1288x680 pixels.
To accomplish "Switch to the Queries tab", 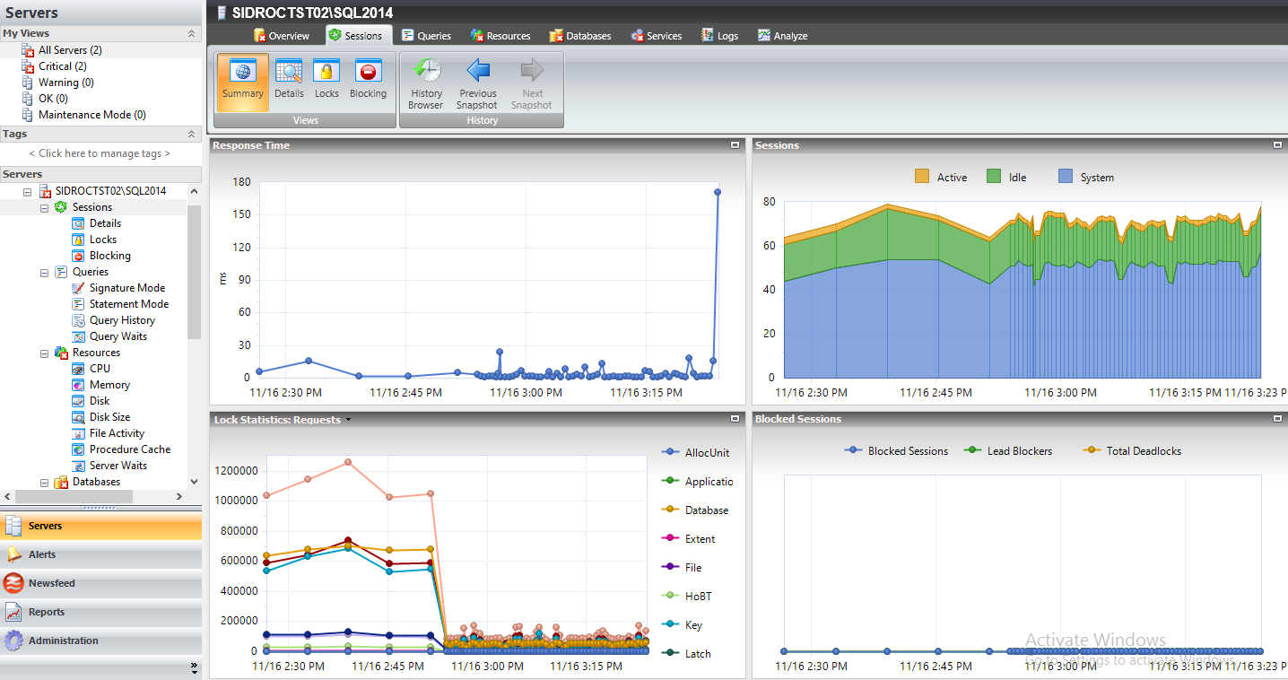I will click(426, 36).
